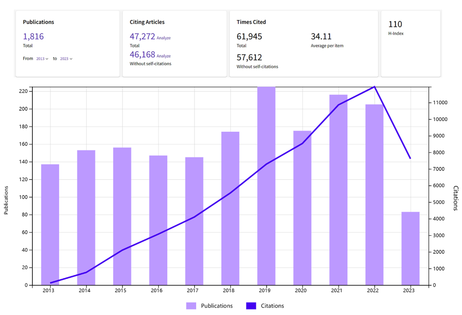Click the Publications legend label

point(217,306)
